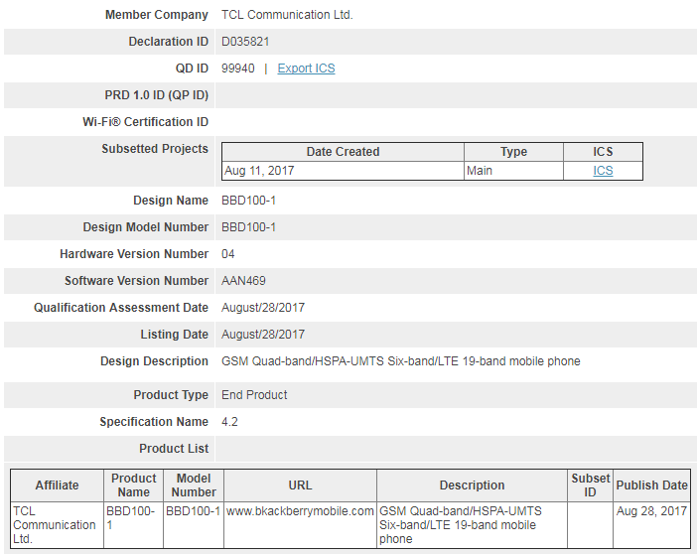Click the Subsetted Projects label
The image size is (698, 554).
[x=155, y=149]
